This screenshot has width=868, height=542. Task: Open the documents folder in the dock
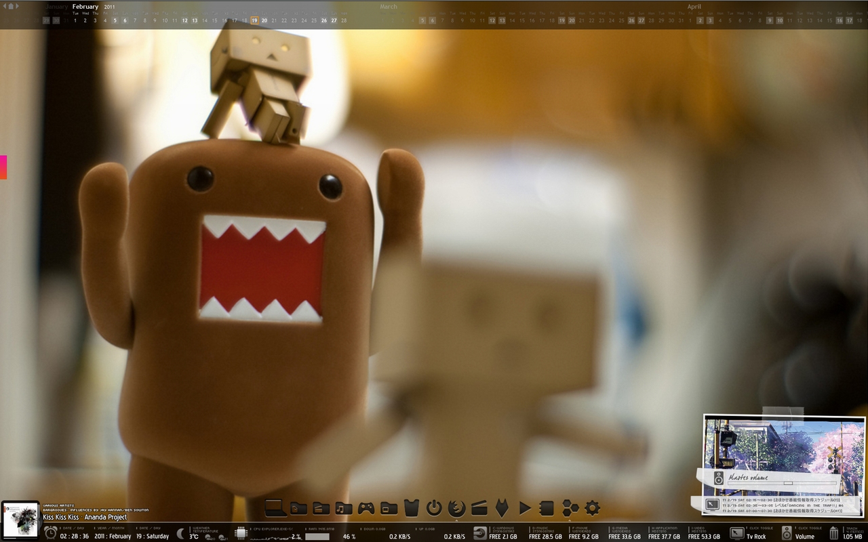coord(299,508)
